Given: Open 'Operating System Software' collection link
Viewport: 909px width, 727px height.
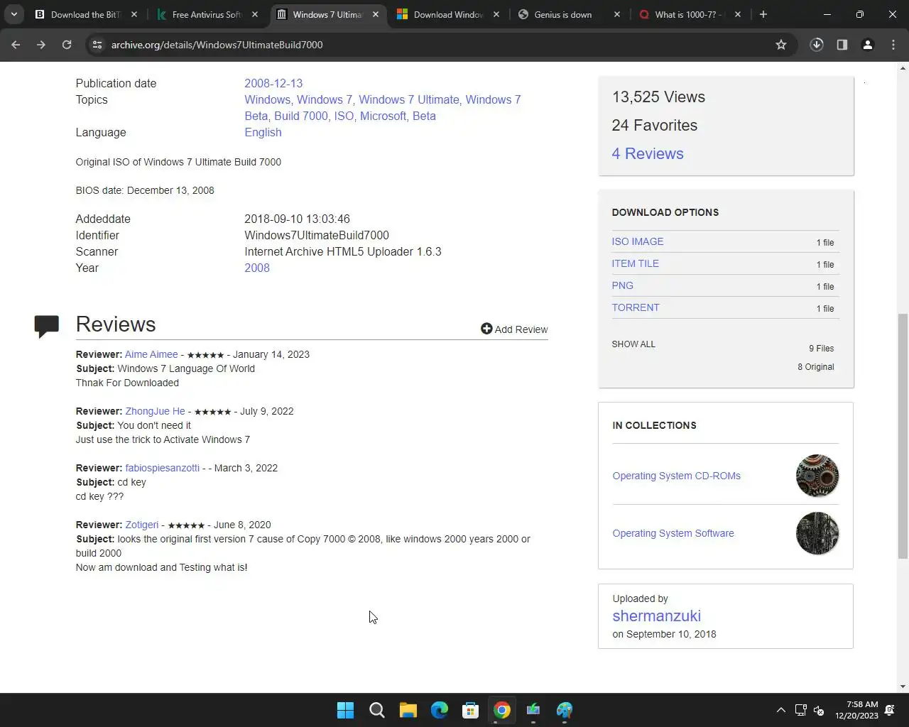Looking at the screenshot, I should tap(673, 533).
